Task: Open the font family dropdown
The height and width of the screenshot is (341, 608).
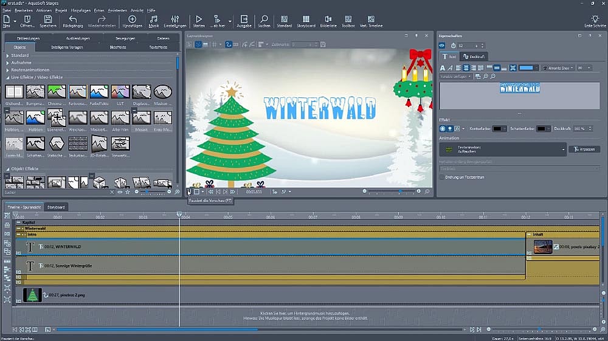Action: (558, 67)
